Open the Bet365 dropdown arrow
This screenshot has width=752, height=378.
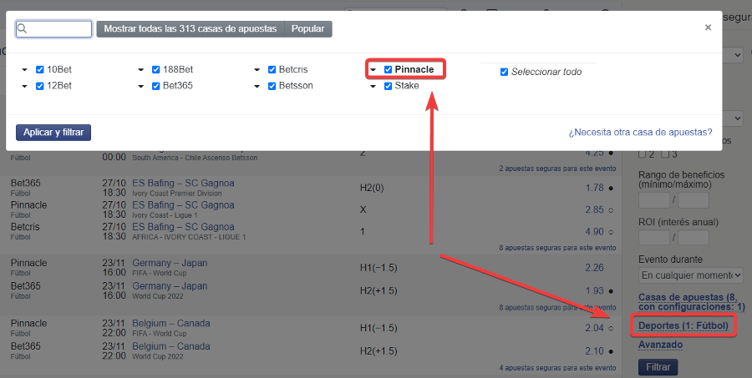pyautogui.click(x=140, y=86)
